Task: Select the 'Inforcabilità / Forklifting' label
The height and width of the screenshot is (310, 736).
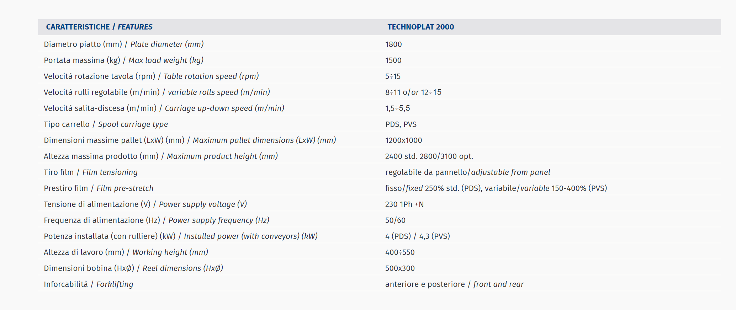Action: click(x=89, y=284)
